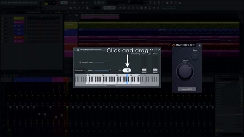Toggle the Master Filter lock icon
Screen dimensions: 244x137
point(200,45)
